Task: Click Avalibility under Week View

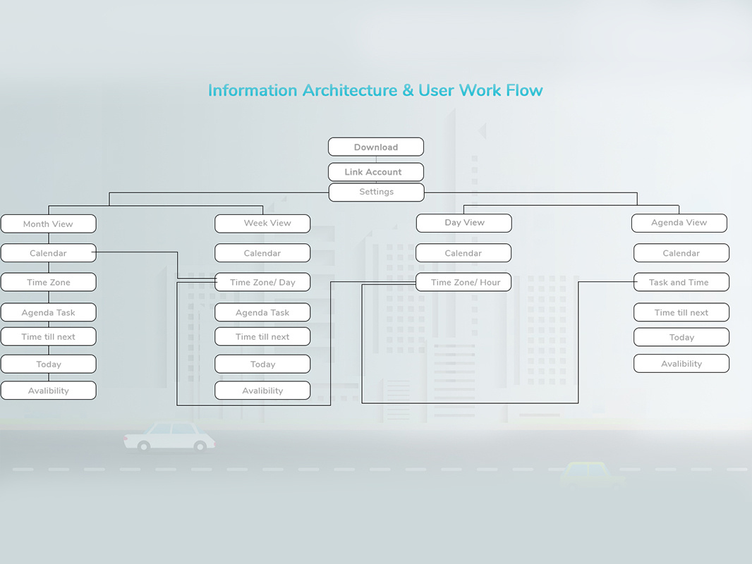Action: tap(262, 390)
